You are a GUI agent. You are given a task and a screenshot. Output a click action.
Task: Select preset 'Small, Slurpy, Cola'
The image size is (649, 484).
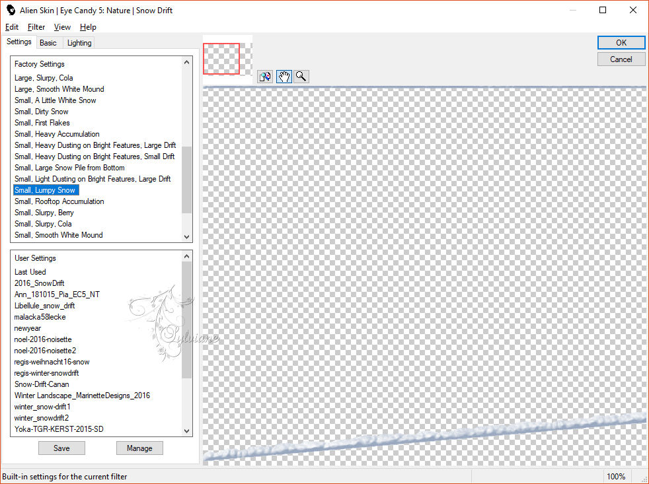point(43,223)
